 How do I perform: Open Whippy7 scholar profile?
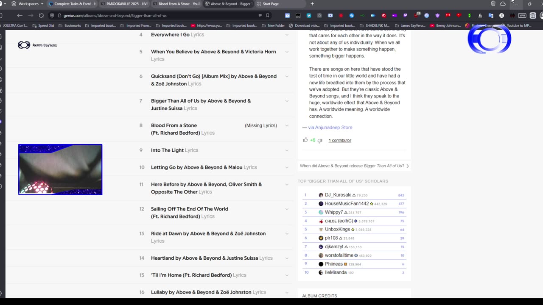[334, 212]
